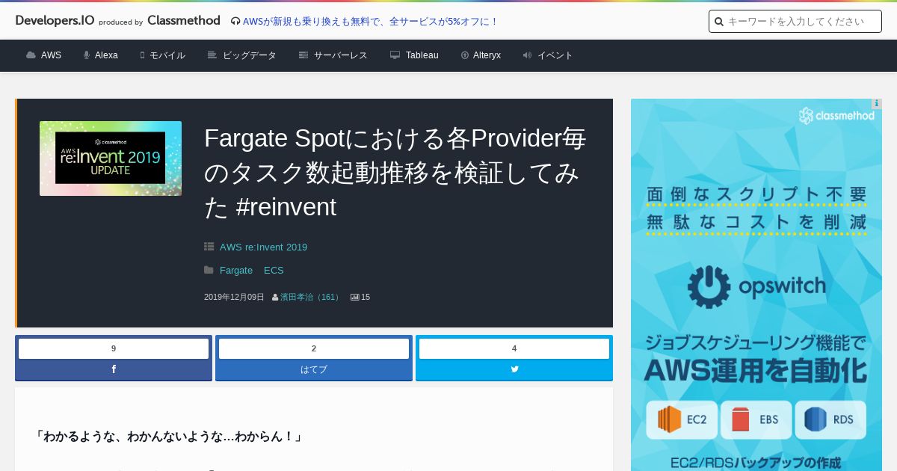This screenshot has width=897, height=471.
Task: Share the article on Facebook
Action: point(114,369)
